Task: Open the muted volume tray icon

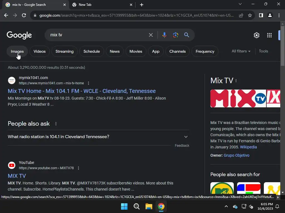Action: [251, 206]
